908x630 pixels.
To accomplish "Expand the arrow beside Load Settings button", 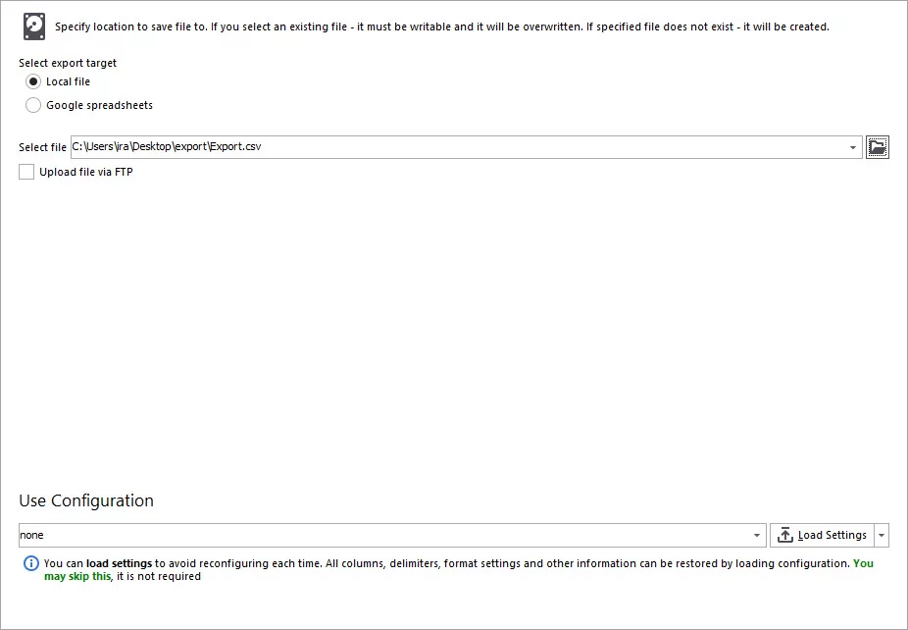I will pos(882,535).
